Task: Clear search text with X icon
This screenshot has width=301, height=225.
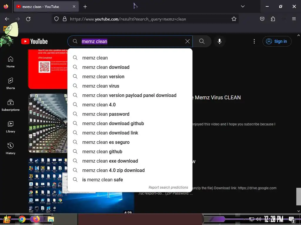Action: pyautogui.click(x=188, y=41)
